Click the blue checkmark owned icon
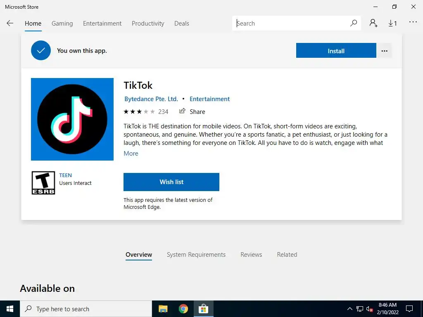This screenshot has width=423, height=317. 41,50
